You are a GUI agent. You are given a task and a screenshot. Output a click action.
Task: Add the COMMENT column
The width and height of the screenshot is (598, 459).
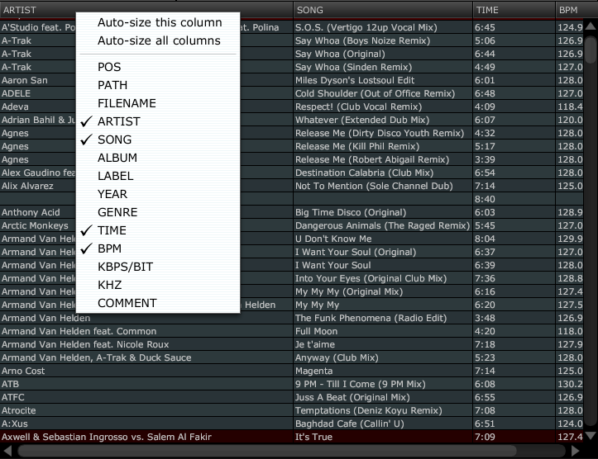coord(127,303)
